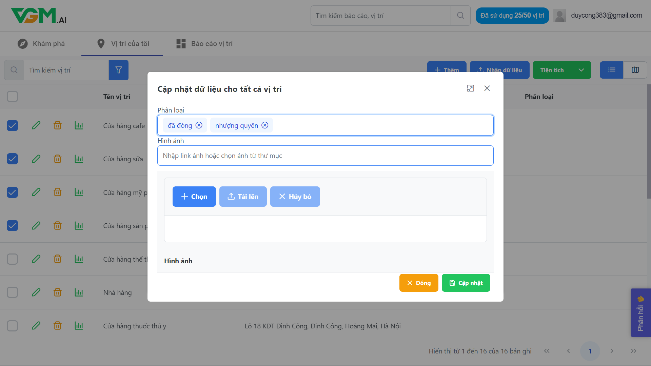Remove the 'nhượng quyền' tag
This screenshot has width=651, height=366.
tap(265, 125)
